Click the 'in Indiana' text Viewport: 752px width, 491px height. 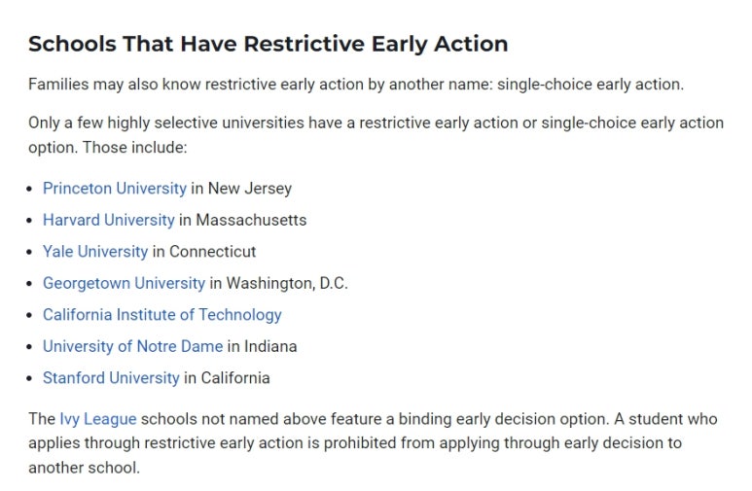262,346
